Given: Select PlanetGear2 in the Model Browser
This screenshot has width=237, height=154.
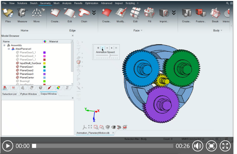Looking at the screenshot, I should point(26,70).
